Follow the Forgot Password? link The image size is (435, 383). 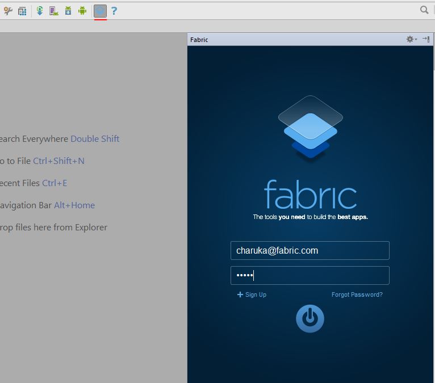357,294
